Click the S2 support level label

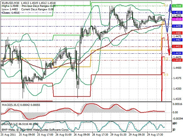pyautogui.click(x=165, y=58)
